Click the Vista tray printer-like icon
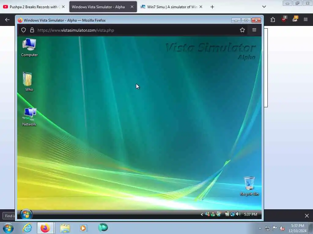 (x=219, y=214)
